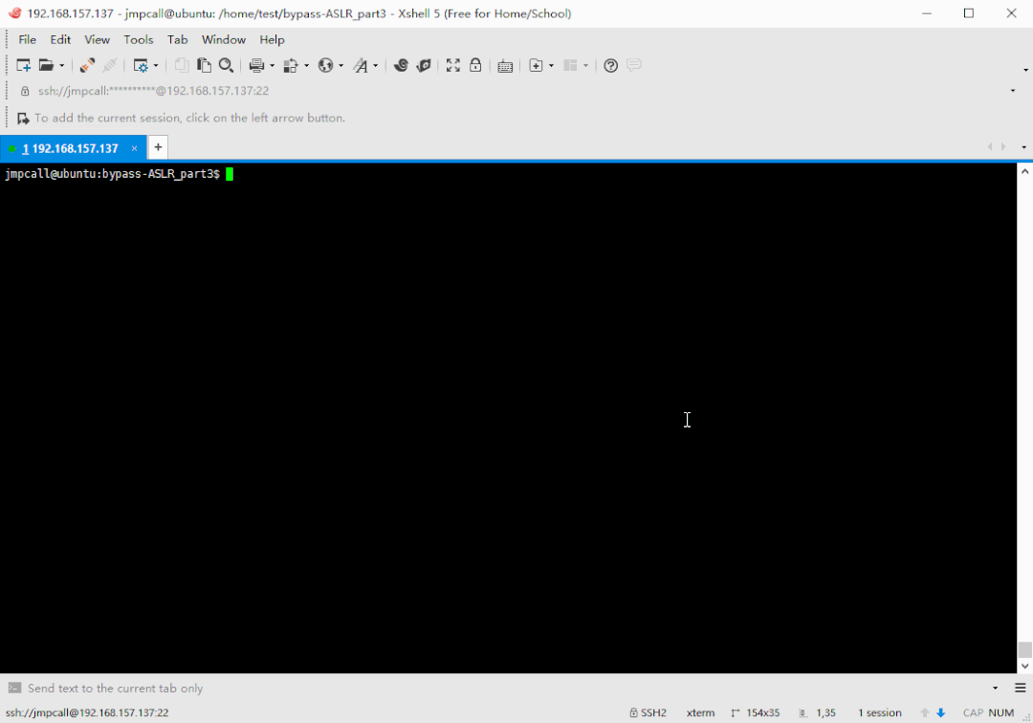Click the Font letter A icon

click(361, 65)
